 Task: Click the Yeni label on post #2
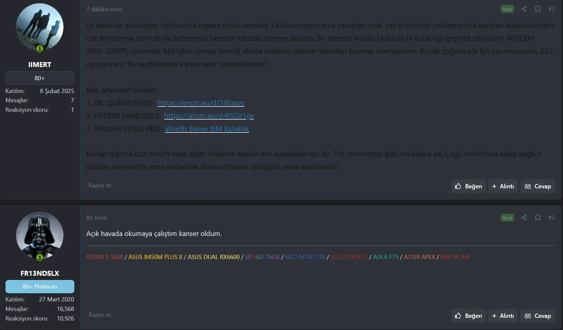click(x=507, y=218)
